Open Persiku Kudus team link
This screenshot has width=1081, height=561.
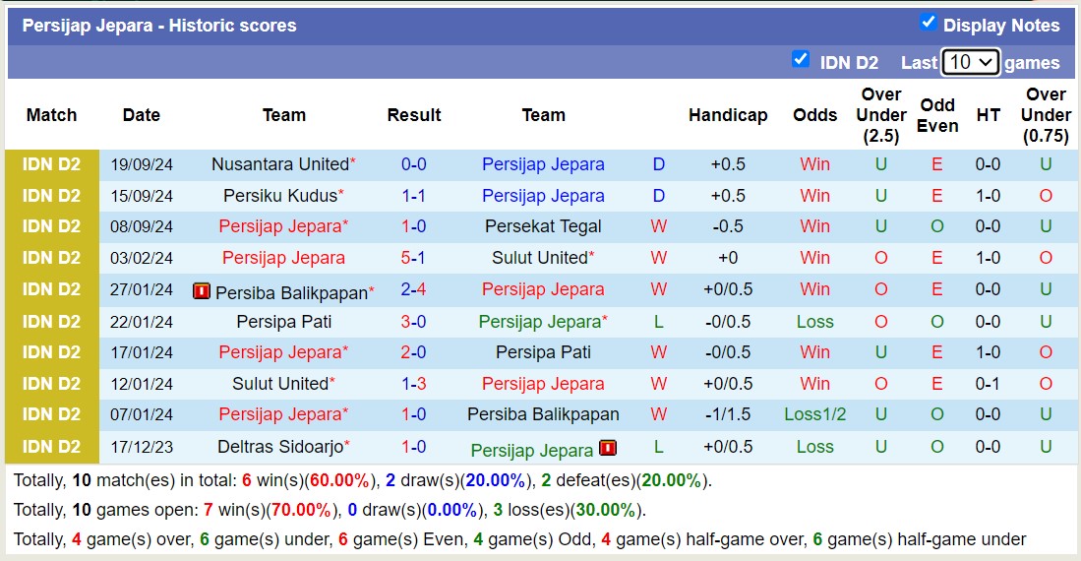pos(280,196)
